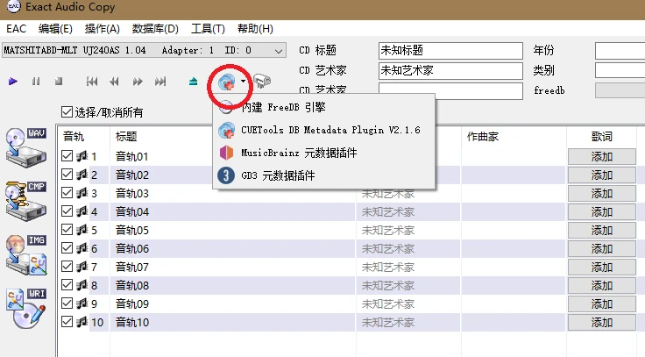Click 添加 lyrics button for 音轨01
Viewport: 645px width, 357px height.
602,156
